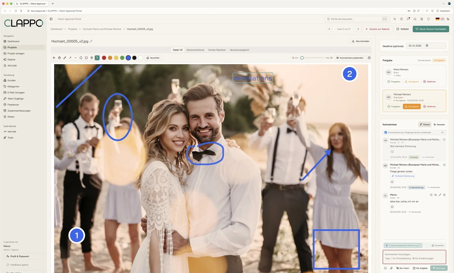Viewport: 454px width, 273px height.
Task: Toggle the left sidebar panel icon
Action: point(51,19)
